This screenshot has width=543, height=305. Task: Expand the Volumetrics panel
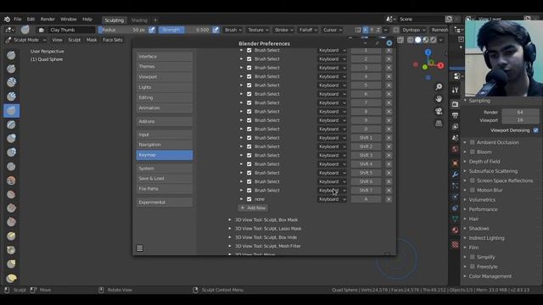[x=482, y=200]
